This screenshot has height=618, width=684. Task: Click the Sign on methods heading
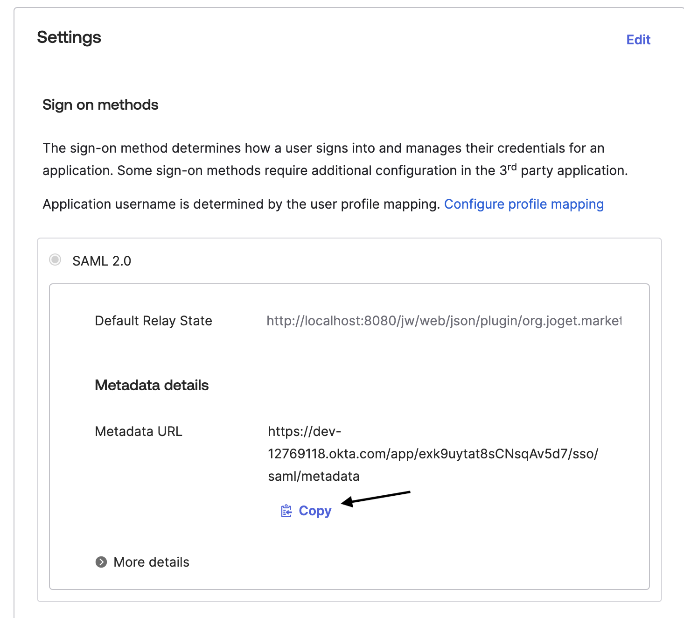click(100, 105)
